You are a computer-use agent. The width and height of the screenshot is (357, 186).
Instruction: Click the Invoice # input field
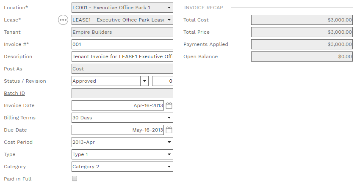pyautogui.click(x=122, y=44)
